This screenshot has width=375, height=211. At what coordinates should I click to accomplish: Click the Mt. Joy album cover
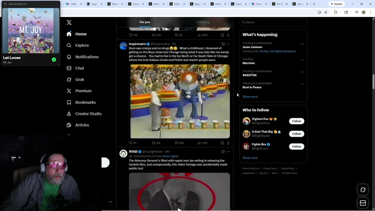[x=31, y=30]
